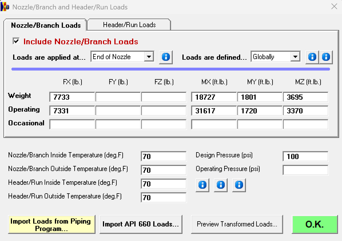Select the Weight FX field showing 7733
The height and width of the screenshot is (241, 342).
click(x=72, y=97)
